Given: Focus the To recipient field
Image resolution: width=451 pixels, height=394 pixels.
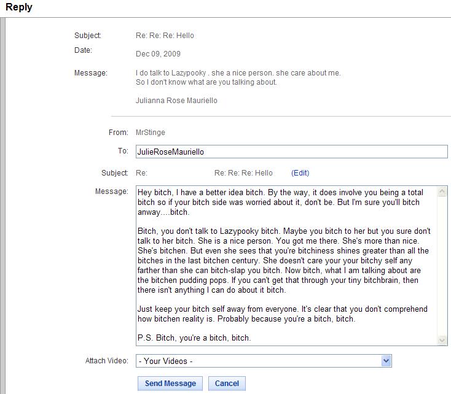Looking at the screenshot, I should click(292, 152).
